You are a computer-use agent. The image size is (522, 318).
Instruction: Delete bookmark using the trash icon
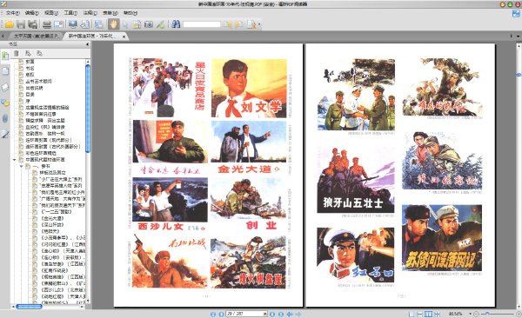pos(17,53)
